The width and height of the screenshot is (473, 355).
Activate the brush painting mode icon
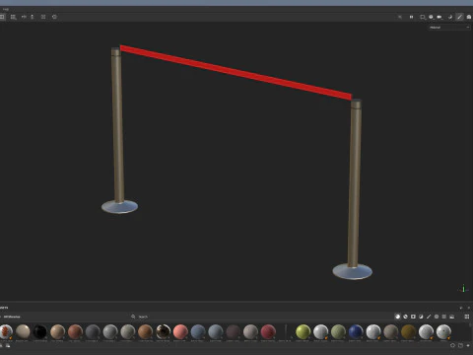tap(459, 17)
